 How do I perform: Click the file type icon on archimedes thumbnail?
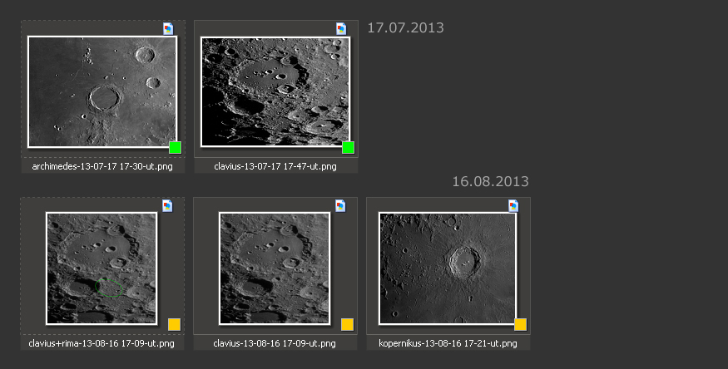(x=168, y=28)
